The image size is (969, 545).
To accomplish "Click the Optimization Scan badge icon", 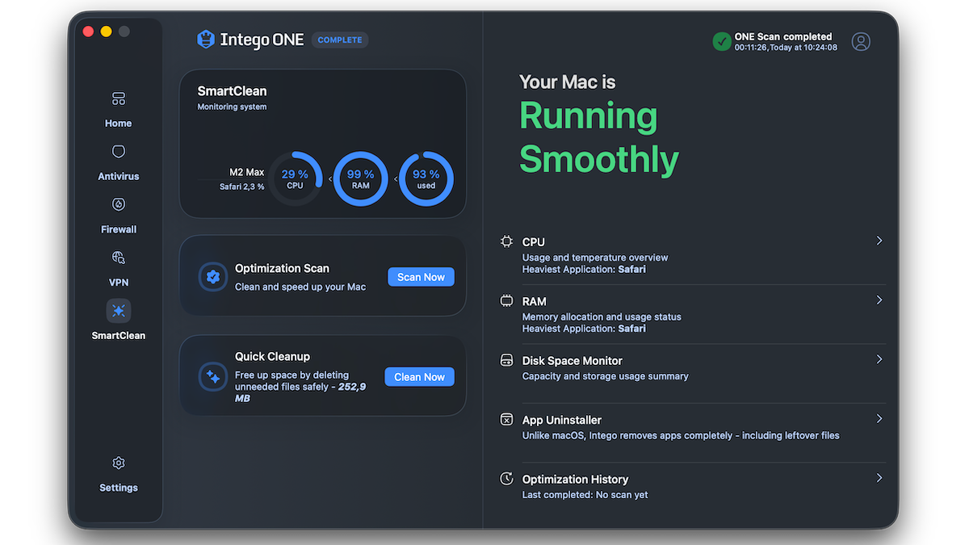I will 213,277.
